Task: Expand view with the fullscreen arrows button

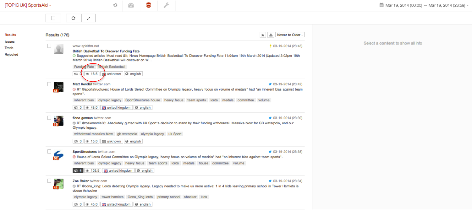Action: click(x=89, y=18)
